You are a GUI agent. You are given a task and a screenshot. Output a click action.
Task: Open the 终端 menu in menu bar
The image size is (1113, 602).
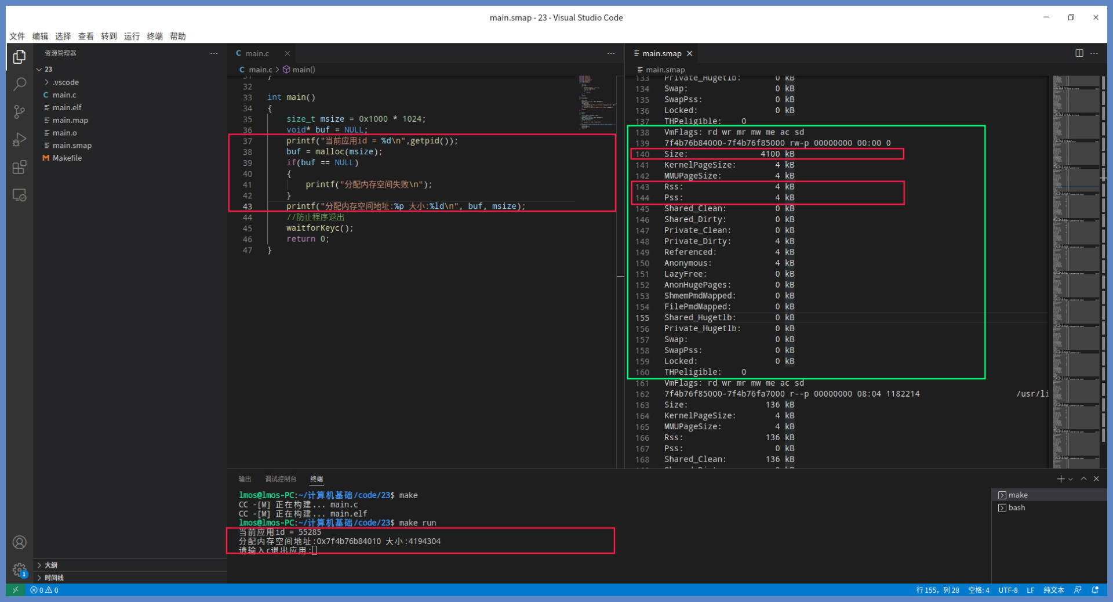pos(154,36)
